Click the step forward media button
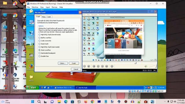 tap(102, 66)
